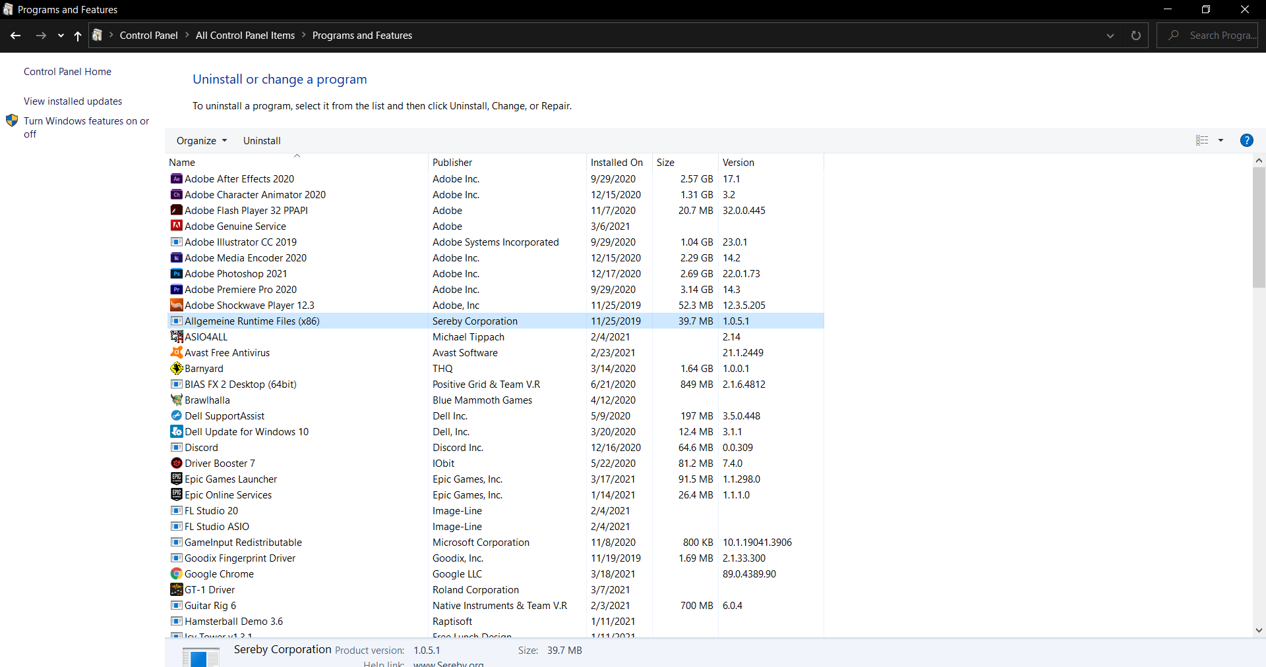Click the Adobe Photoshop 2021 icon

point(176,273)
